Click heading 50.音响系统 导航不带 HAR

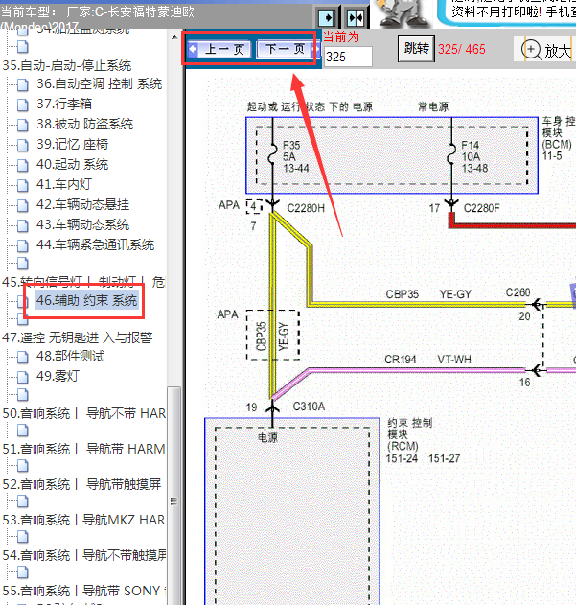pyautogui.click(x=83, y=413)
